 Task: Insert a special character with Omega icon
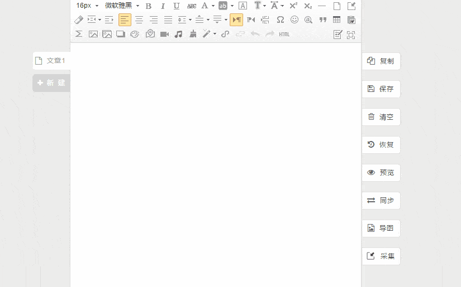[281, 20]
